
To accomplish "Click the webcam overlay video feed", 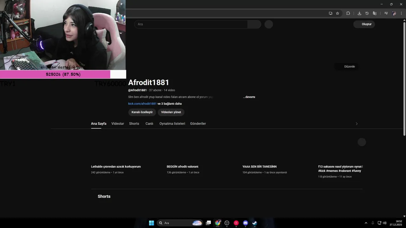I will click(x=63, y=35).
